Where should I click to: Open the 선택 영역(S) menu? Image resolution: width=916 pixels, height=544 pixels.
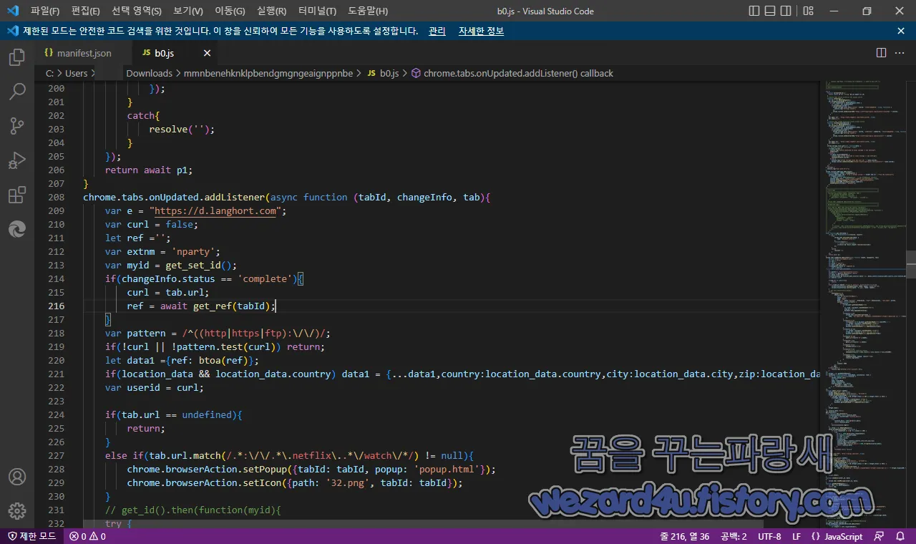[137, 11]
